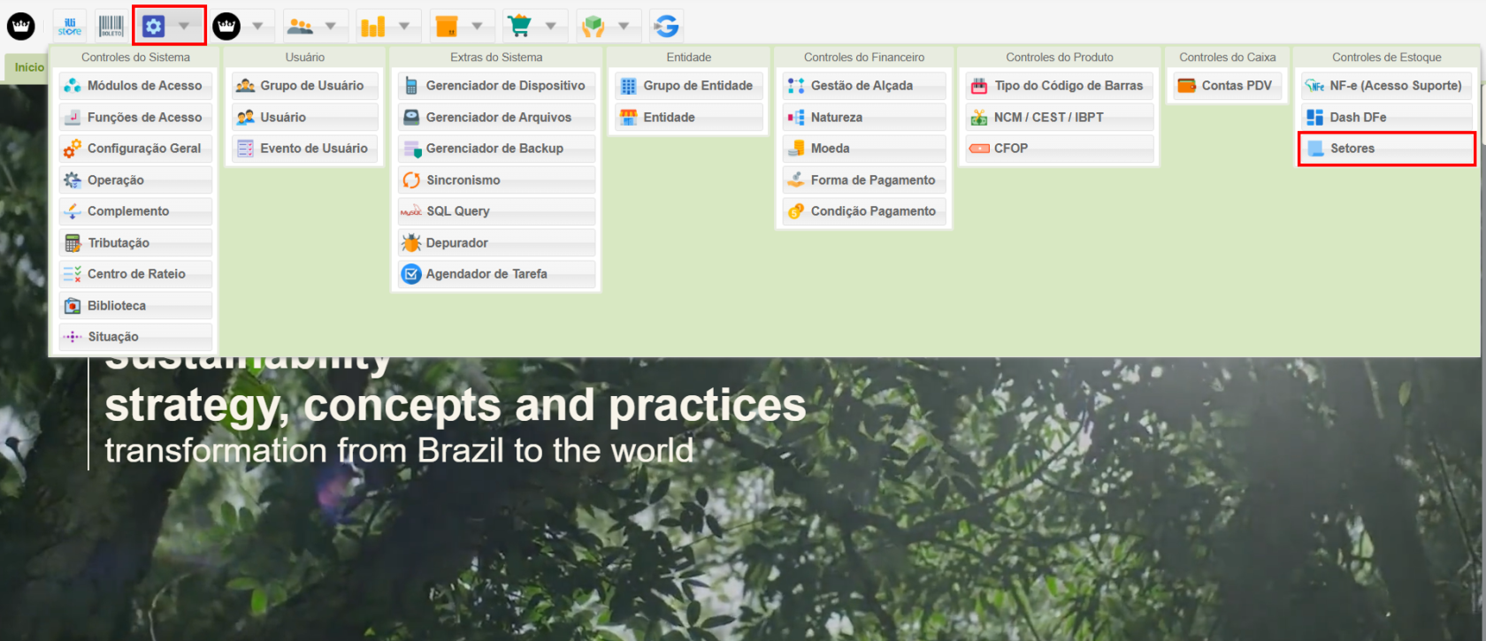Switch to the Inicio tab
Image resolution: width=1486 pixels, height=641 pixels.
click(x=28, y=67)
